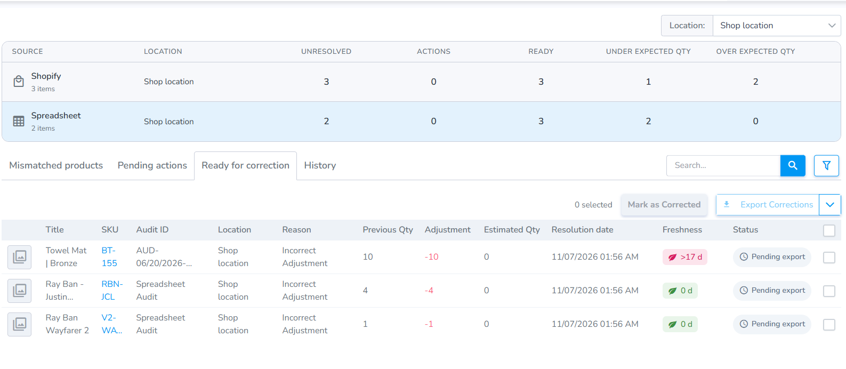The image size is (846, 369).
Task: Click the Previous Qty column header
Action: [388, 230]
